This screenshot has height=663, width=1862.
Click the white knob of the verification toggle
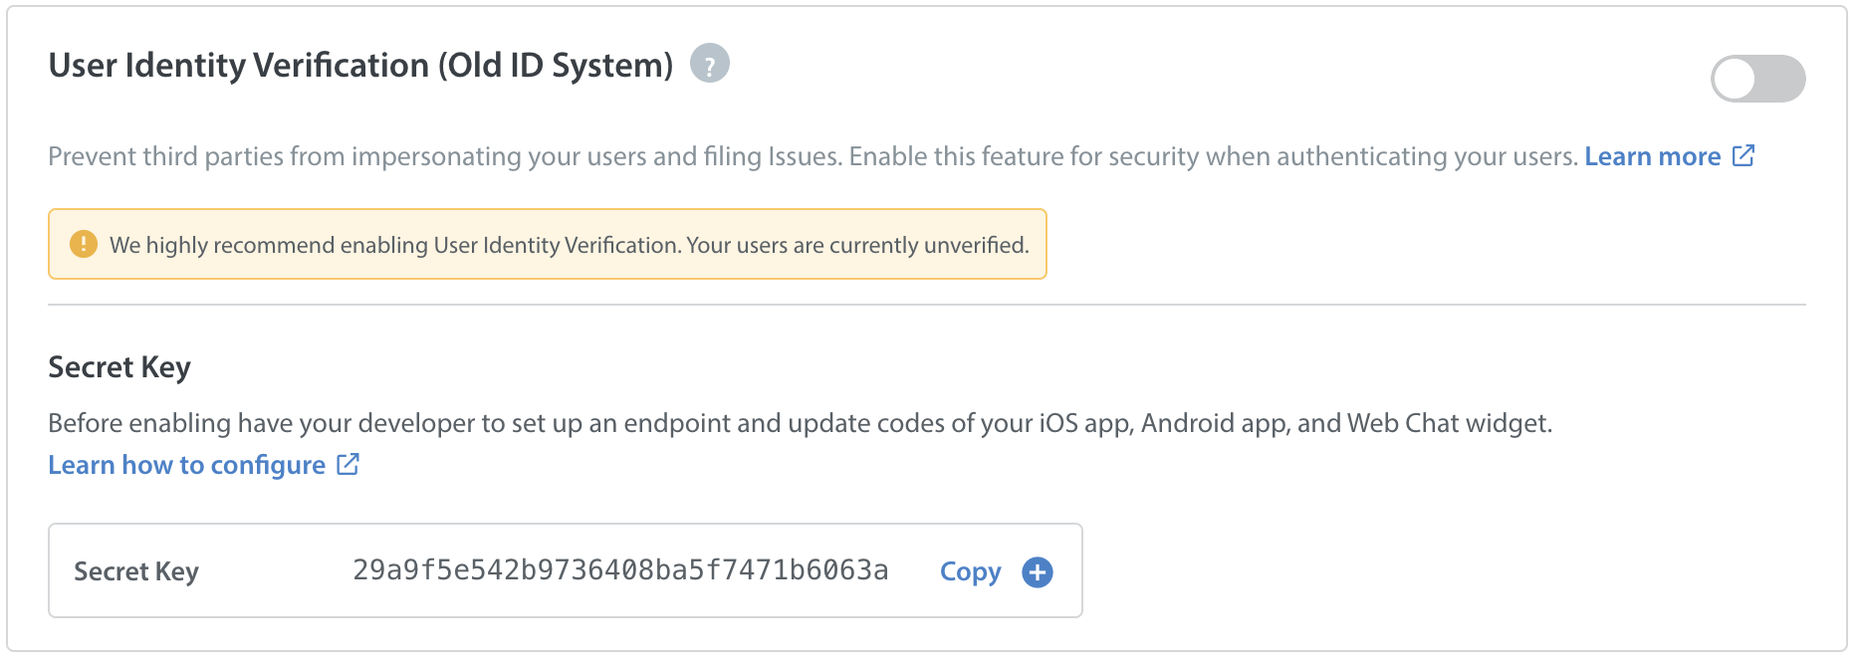[x=1736, y=79]
